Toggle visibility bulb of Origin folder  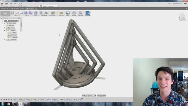(7, 28)
